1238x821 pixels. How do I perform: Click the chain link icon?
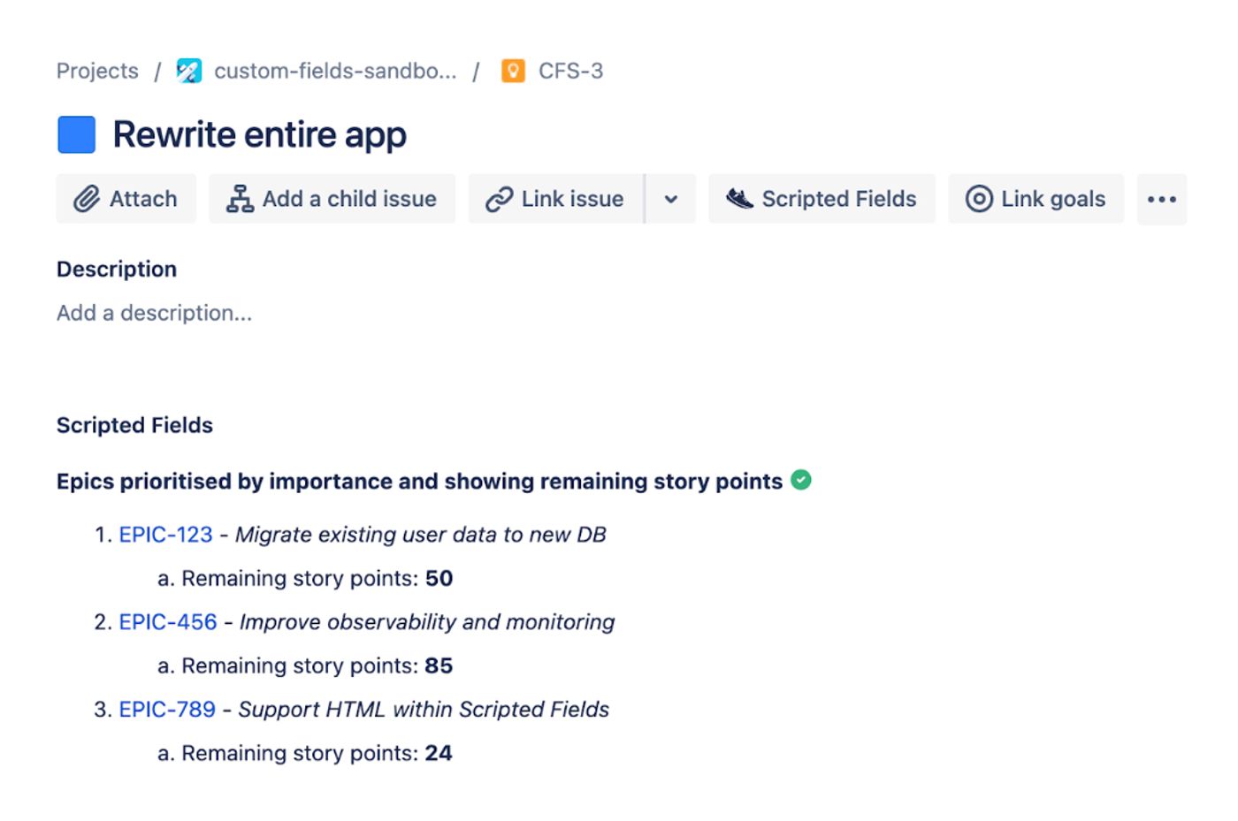coord(499,199)
